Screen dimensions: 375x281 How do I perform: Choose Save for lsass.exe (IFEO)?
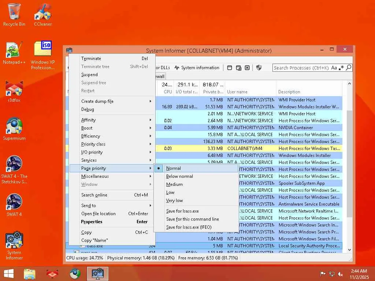(x=196, y=227)
